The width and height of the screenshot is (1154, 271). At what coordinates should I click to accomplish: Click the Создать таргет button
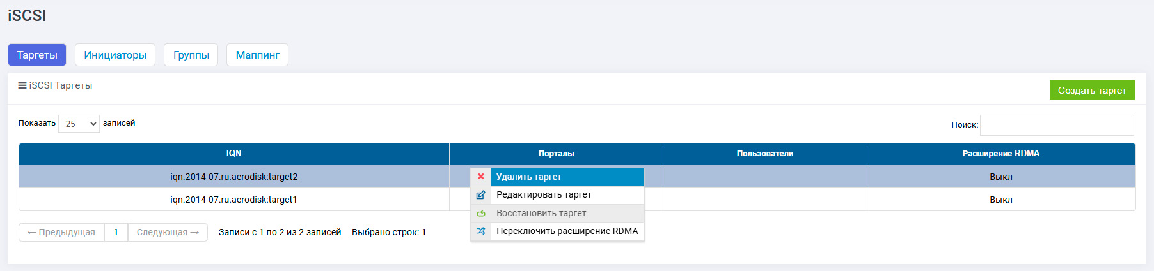(x=1092, y=91)
